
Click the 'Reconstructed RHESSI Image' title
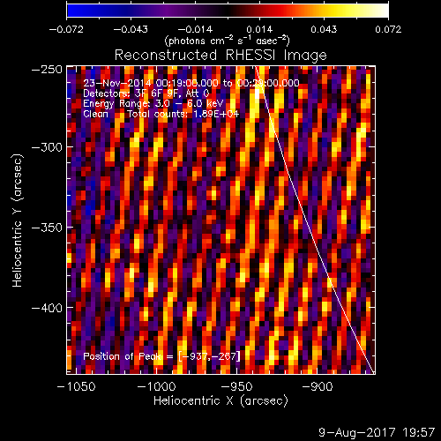pyautogui.click(x=220, y=56)
